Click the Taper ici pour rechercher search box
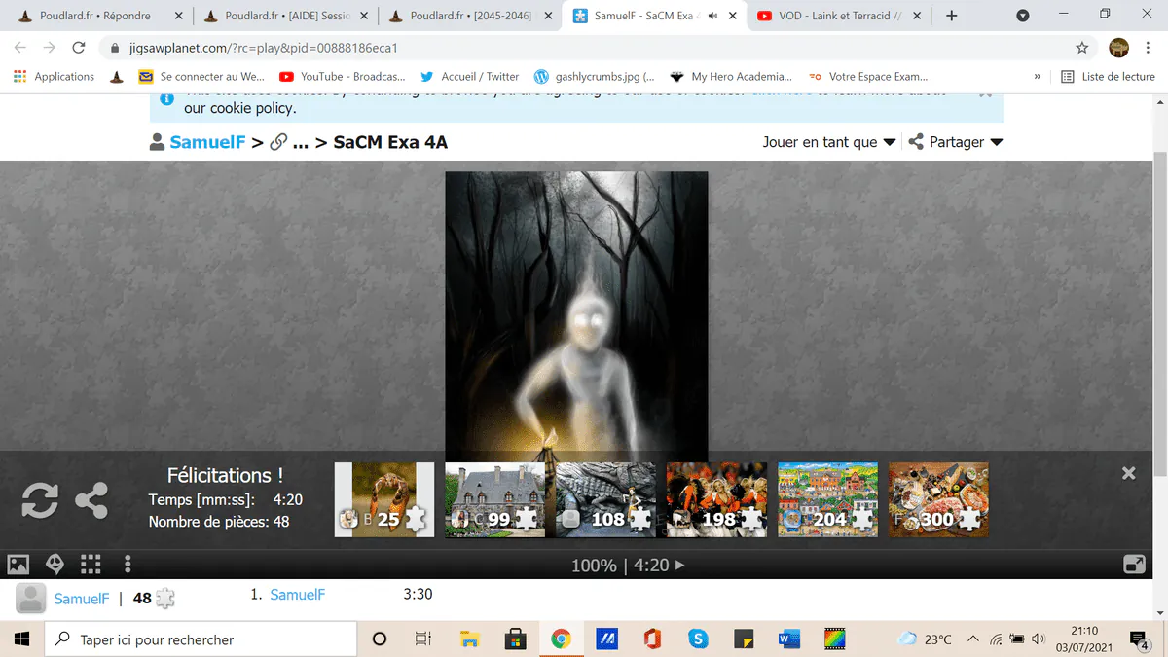1168x657 pixels. coord(201,639)
